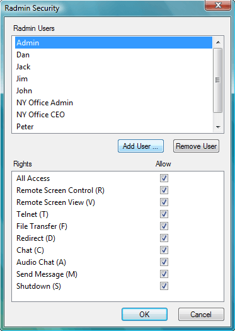Toggle File Transfer (F) allow checkbox

[x=164, y=226]
